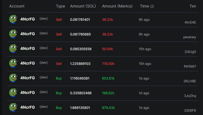This screenshot has height=115, width=203.
Task: Click the Pepe avatar in the 4tnS4E row
Action: click(13, 19)
